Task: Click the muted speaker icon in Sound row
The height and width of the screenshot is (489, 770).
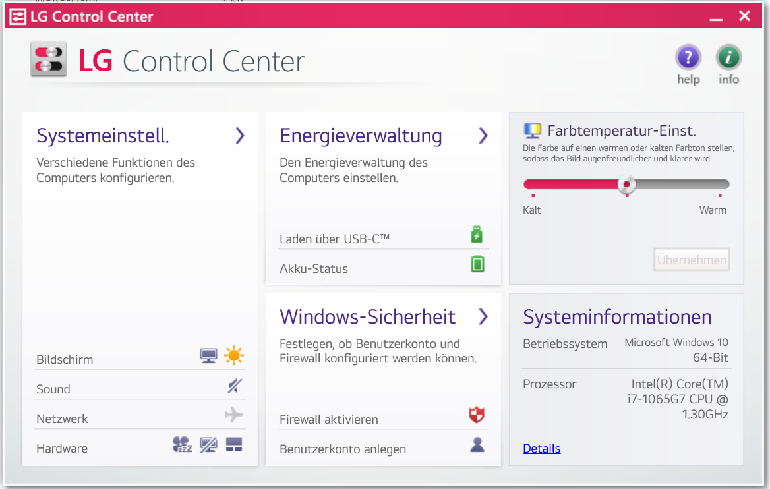Action: click(235, 386)
